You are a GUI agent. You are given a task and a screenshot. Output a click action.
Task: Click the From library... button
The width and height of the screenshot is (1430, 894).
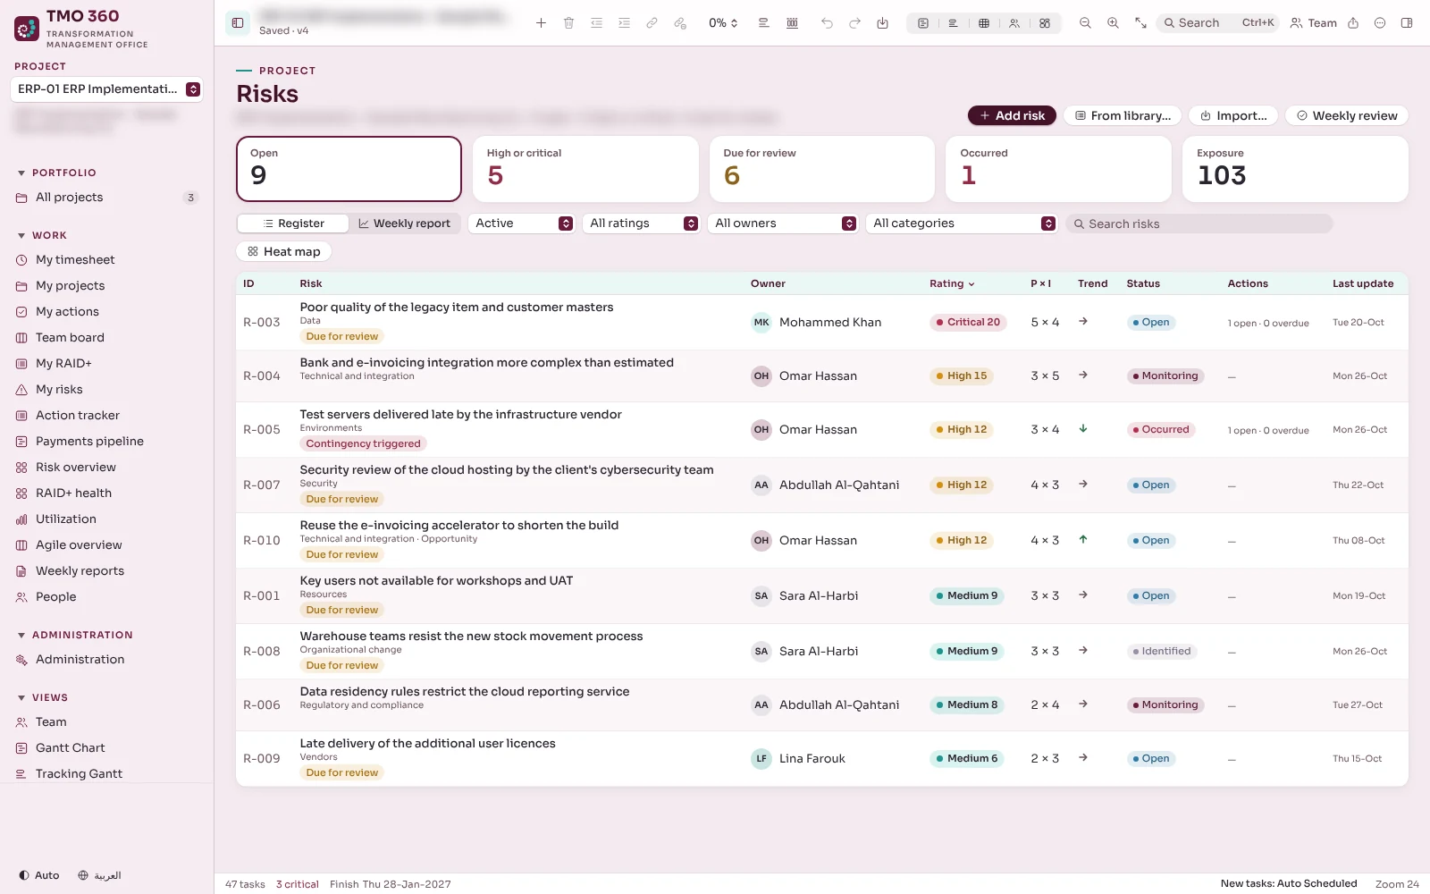click(x=1123, y=115)
